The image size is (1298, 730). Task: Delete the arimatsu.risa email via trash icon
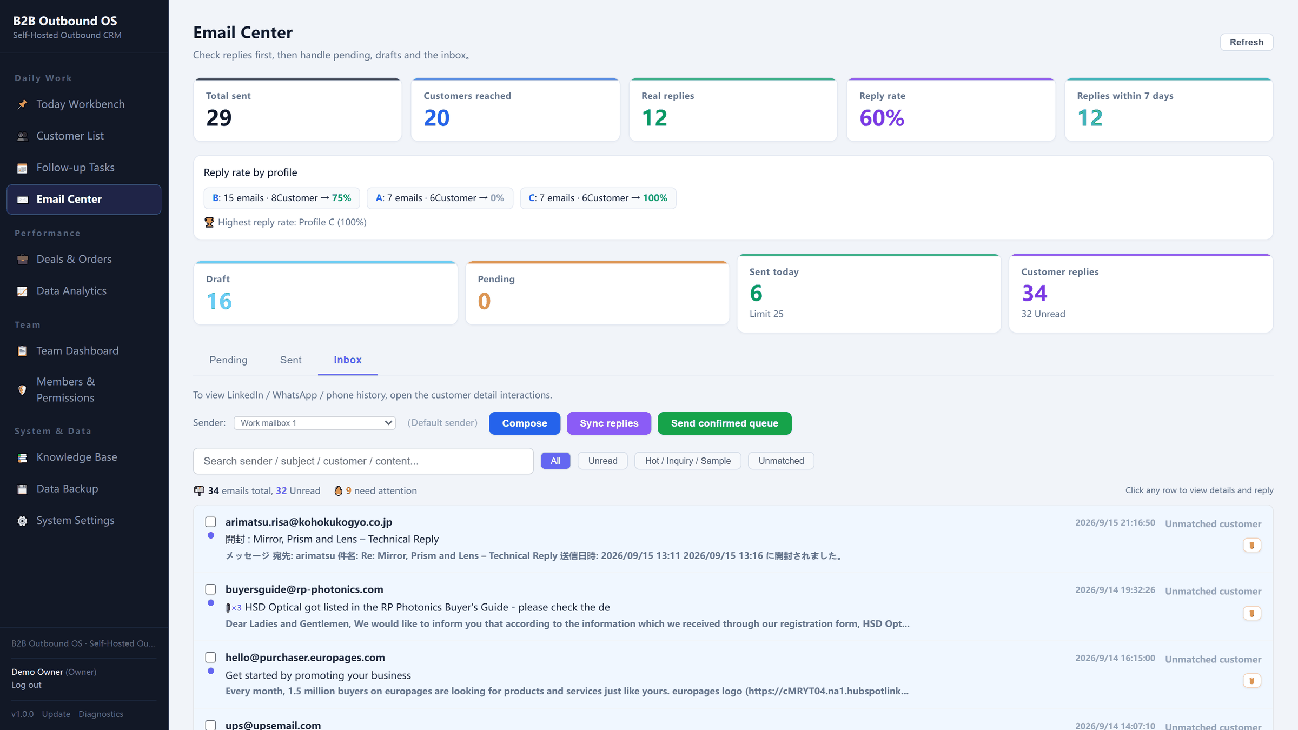(x=1251, y=545)
